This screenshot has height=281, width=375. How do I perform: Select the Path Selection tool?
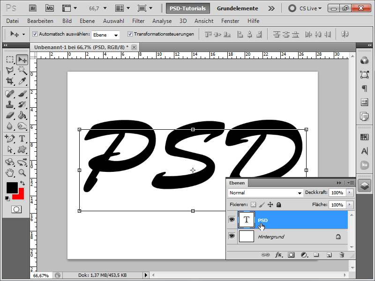coord(9,149)
